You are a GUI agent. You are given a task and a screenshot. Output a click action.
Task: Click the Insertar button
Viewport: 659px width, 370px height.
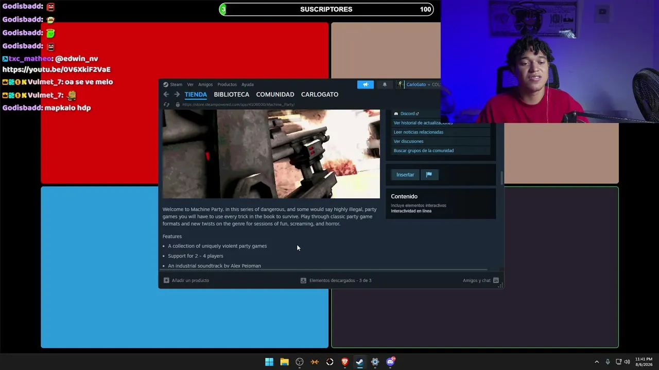click(405, 175)
